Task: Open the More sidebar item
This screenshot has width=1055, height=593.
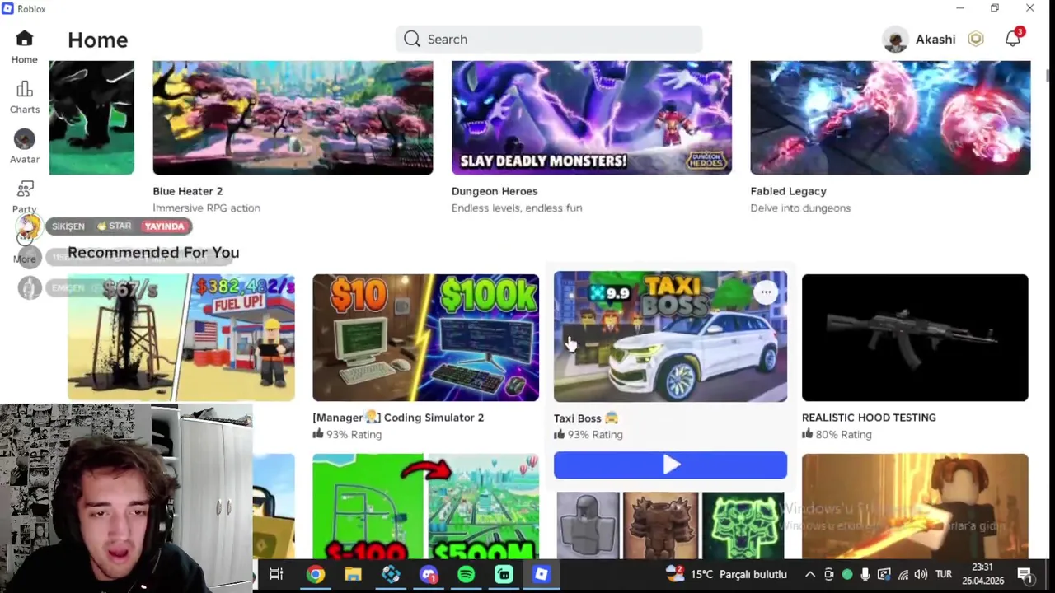Action: pyautogui.click(x=24, y=259)
